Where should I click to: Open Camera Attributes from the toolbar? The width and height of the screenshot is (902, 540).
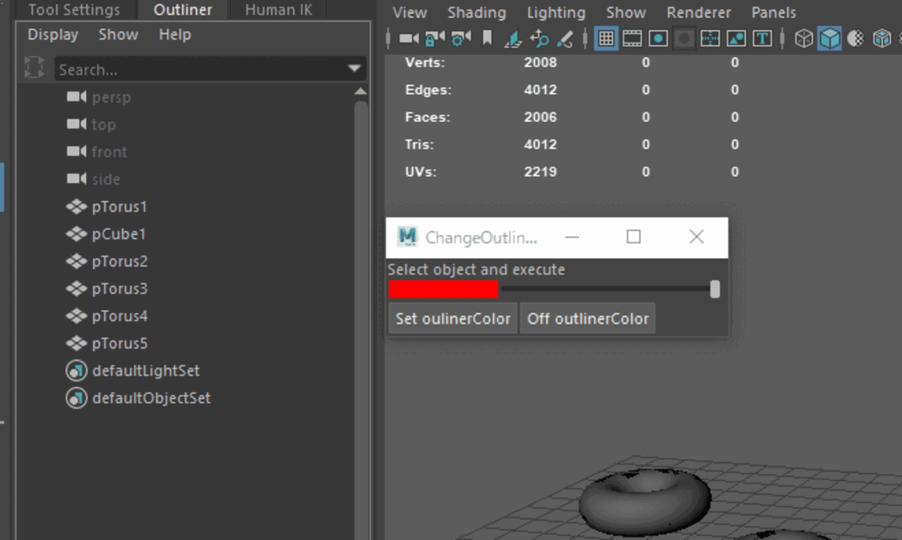(461, 39)
